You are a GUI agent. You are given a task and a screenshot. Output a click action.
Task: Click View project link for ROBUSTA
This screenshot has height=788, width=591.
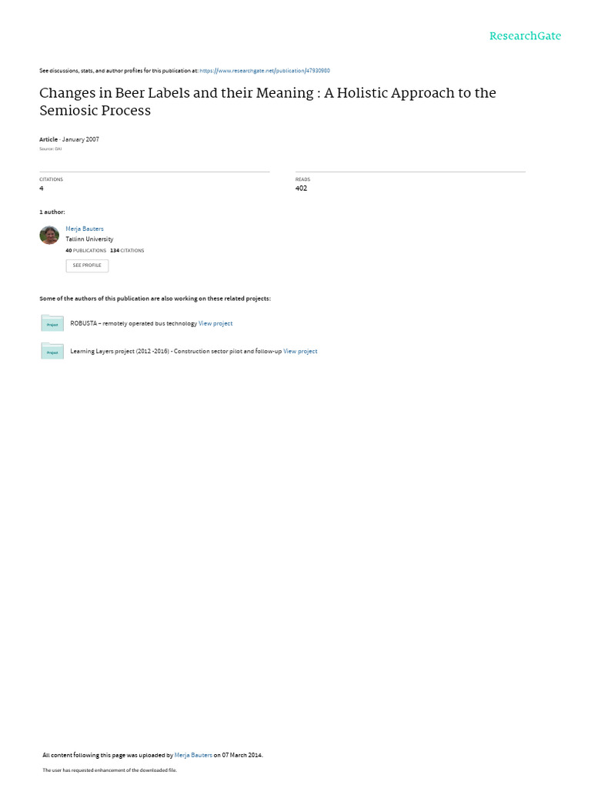[215, 324]
